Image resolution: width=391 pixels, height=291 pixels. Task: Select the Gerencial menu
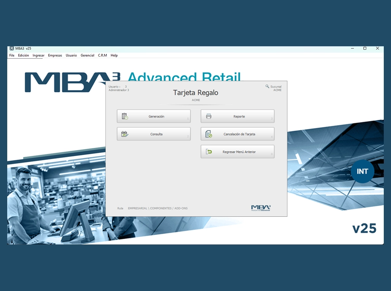[x=87, y=55]
